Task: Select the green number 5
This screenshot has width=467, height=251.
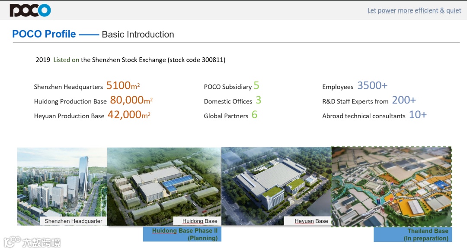Action: pos(256,85)
